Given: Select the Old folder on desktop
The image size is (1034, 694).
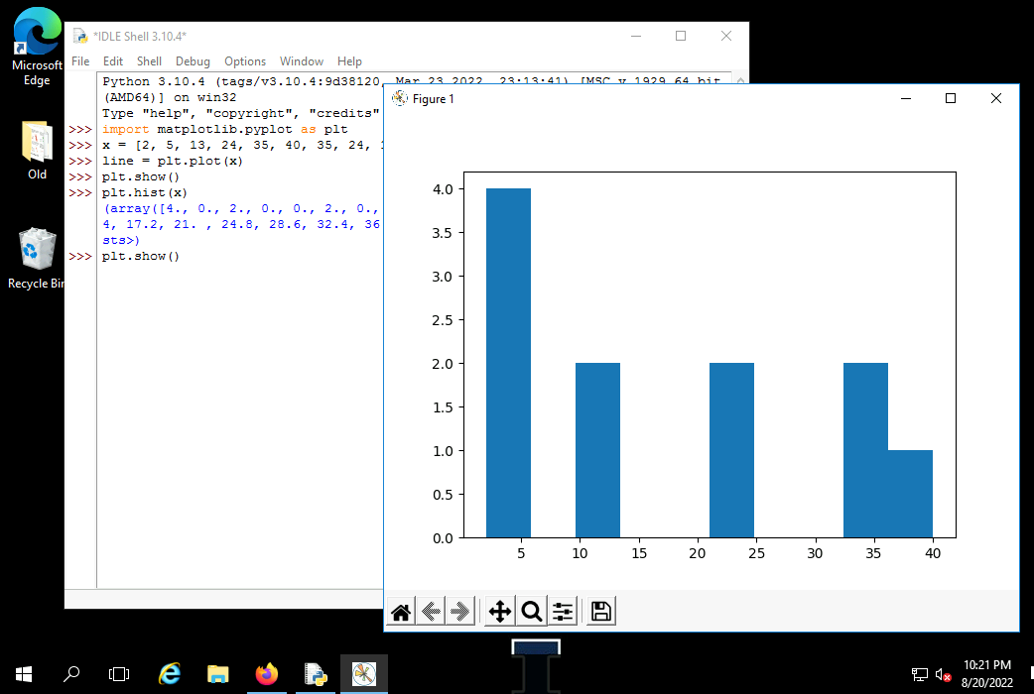Looking at the screenshot, I should coord(37,149).
